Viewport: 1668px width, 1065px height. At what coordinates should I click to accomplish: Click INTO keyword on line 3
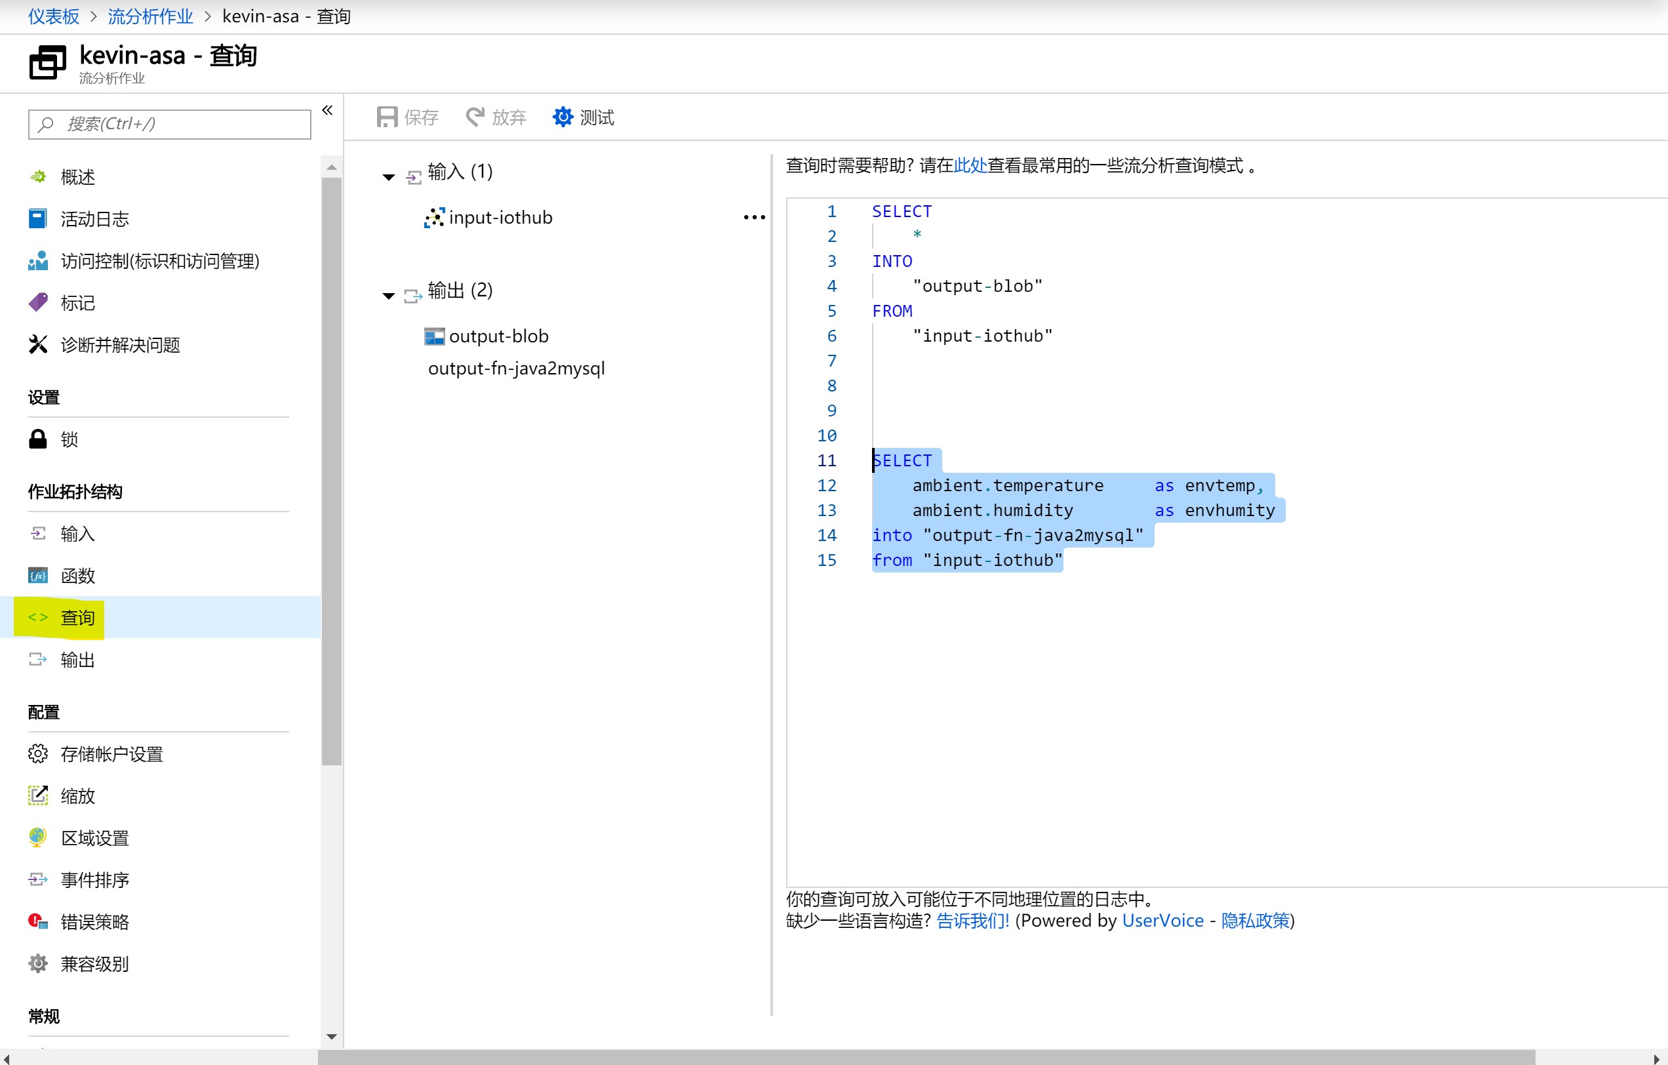(x=892, y=261)
